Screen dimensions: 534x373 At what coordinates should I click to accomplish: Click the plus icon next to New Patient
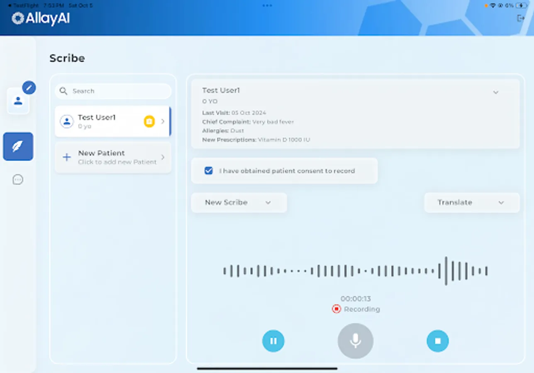point(67,157)
